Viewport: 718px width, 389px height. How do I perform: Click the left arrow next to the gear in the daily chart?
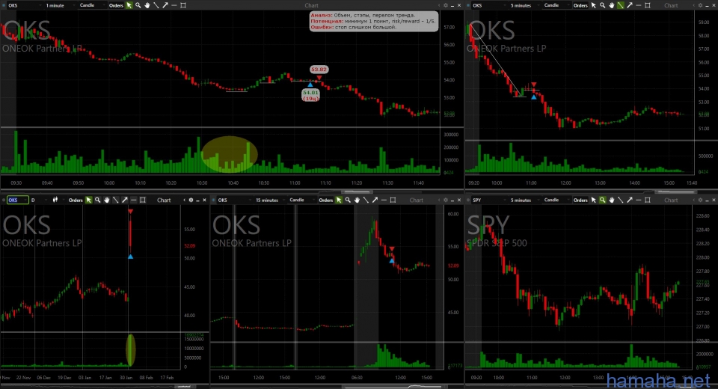tap(185, 200)
